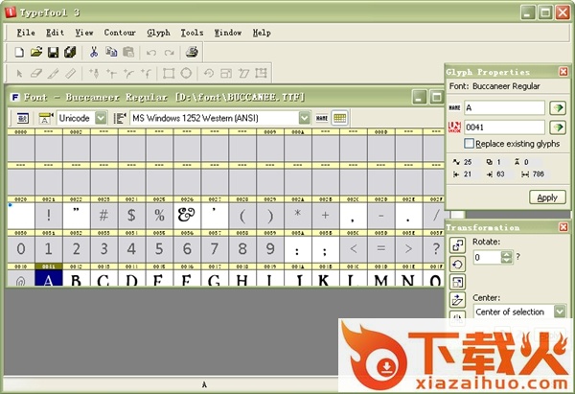Image resolution: width=575 pixels, height=394 pixels.
Task: Open the Window menu
Action: pos(228,33)
